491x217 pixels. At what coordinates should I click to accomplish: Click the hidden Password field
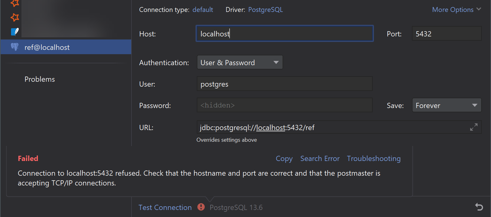284,105
